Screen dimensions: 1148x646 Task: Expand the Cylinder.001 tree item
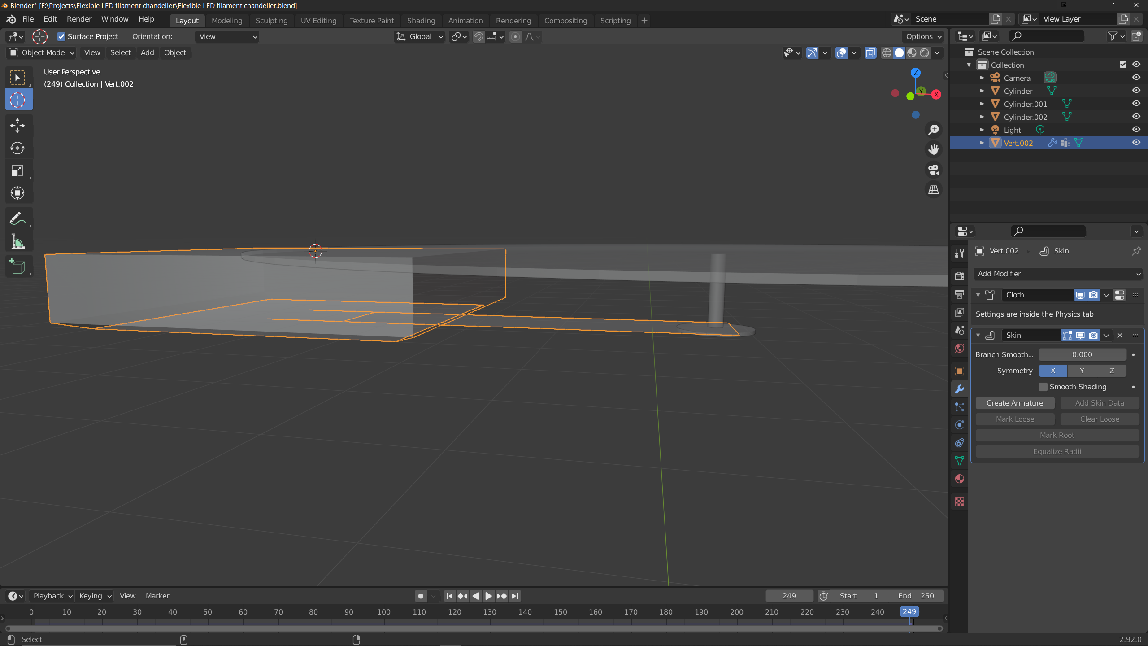(x=982, y=104)
